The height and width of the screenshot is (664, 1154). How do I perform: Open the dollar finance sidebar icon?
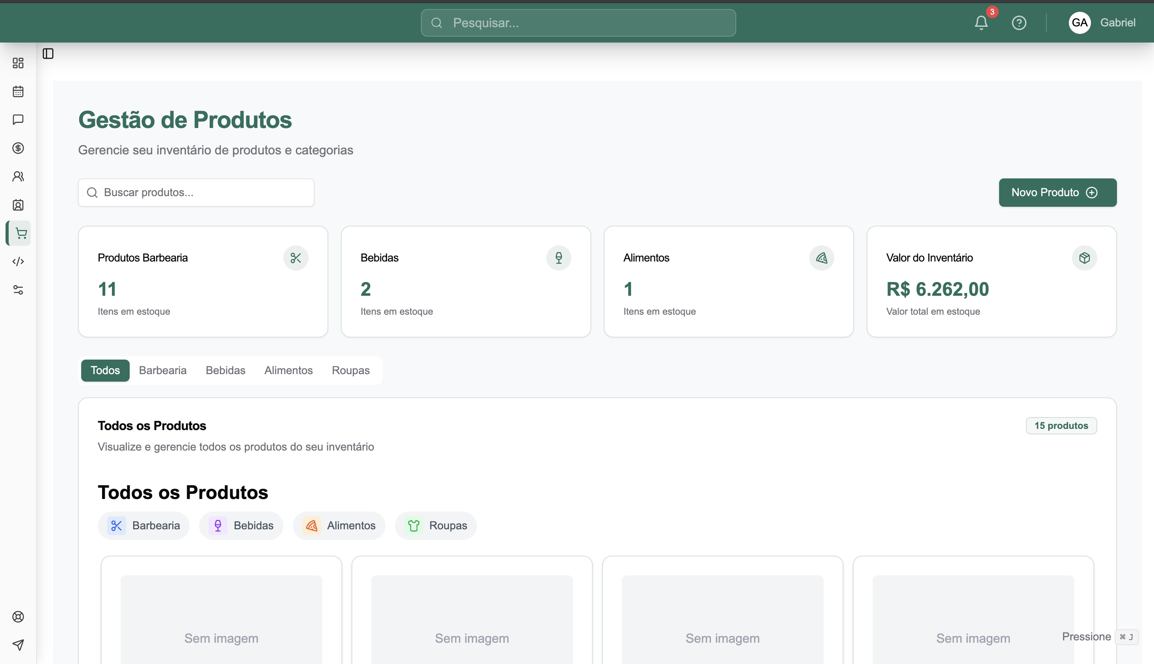pos(18,148)
